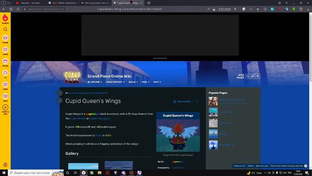Open the Accessories category breadcrumb link
This screenshot has height=176, width=312.
pos(75,93)
